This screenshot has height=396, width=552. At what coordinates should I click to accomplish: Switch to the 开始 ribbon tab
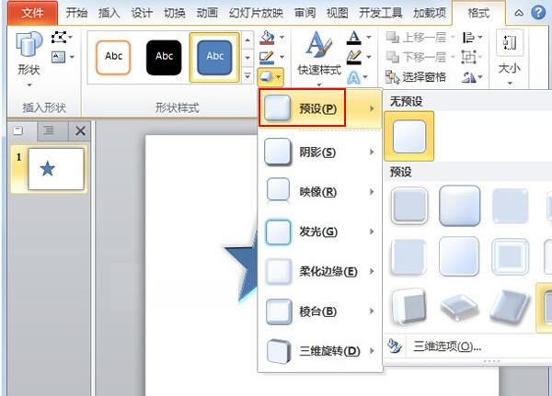click(76, 13)
